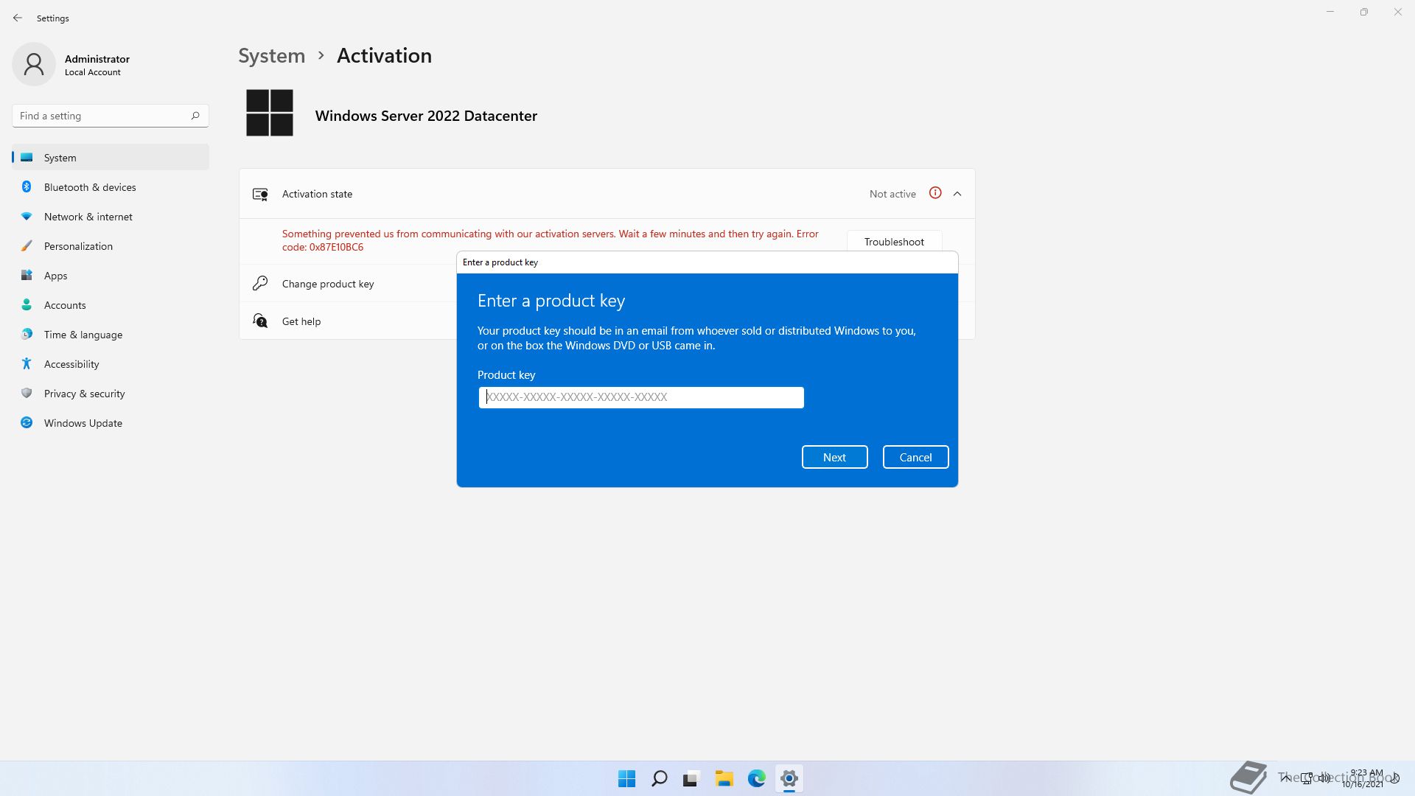1415x796 pixels.
Task: Open File Explorer from taskbar
Action: 724,778
